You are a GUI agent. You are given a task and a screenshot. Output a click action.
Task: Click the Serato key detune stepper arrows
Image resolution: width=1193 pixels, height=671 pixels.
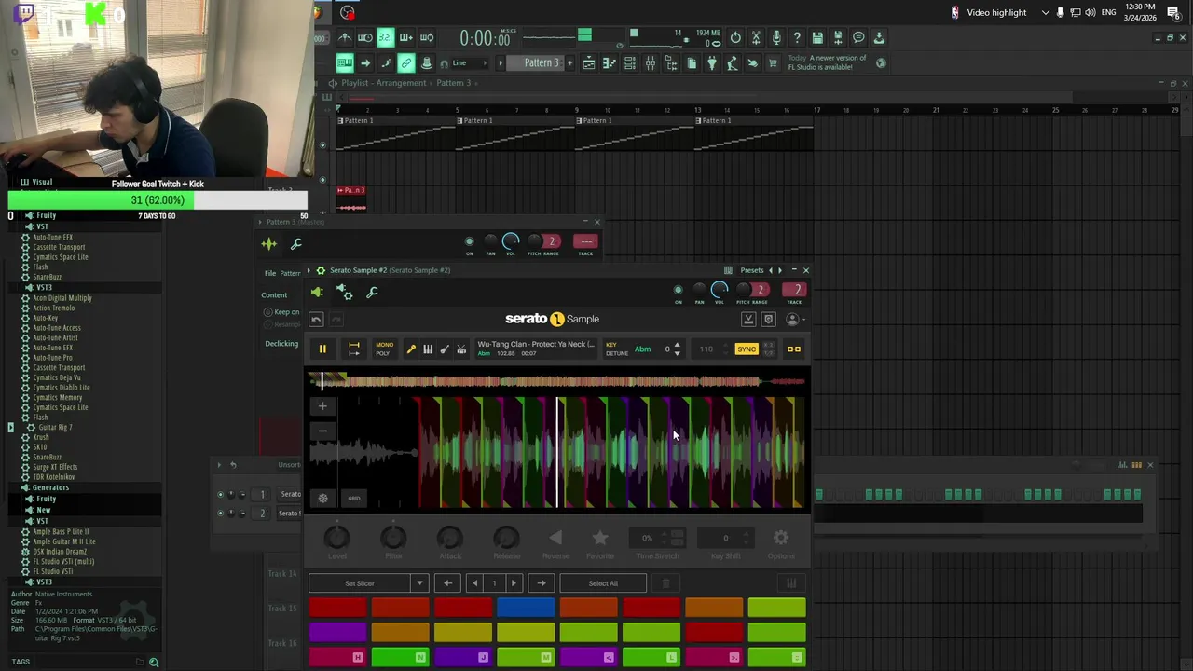[x=677, y=349]
